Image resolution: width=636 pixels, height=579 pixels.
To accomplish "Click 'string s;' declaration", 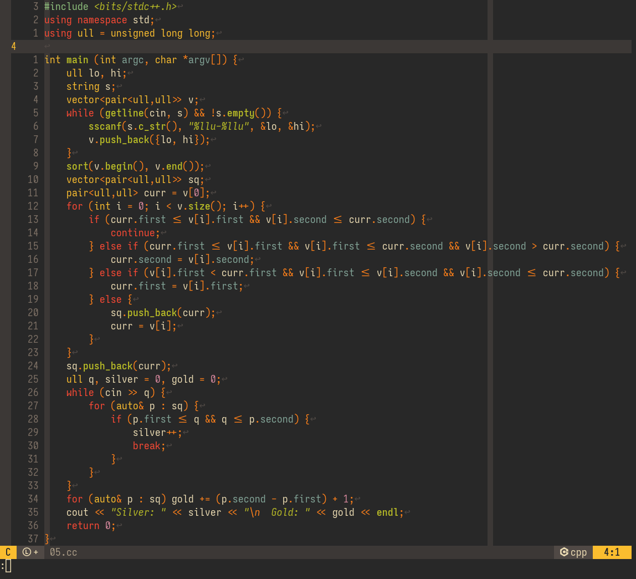I will (91, 87).
